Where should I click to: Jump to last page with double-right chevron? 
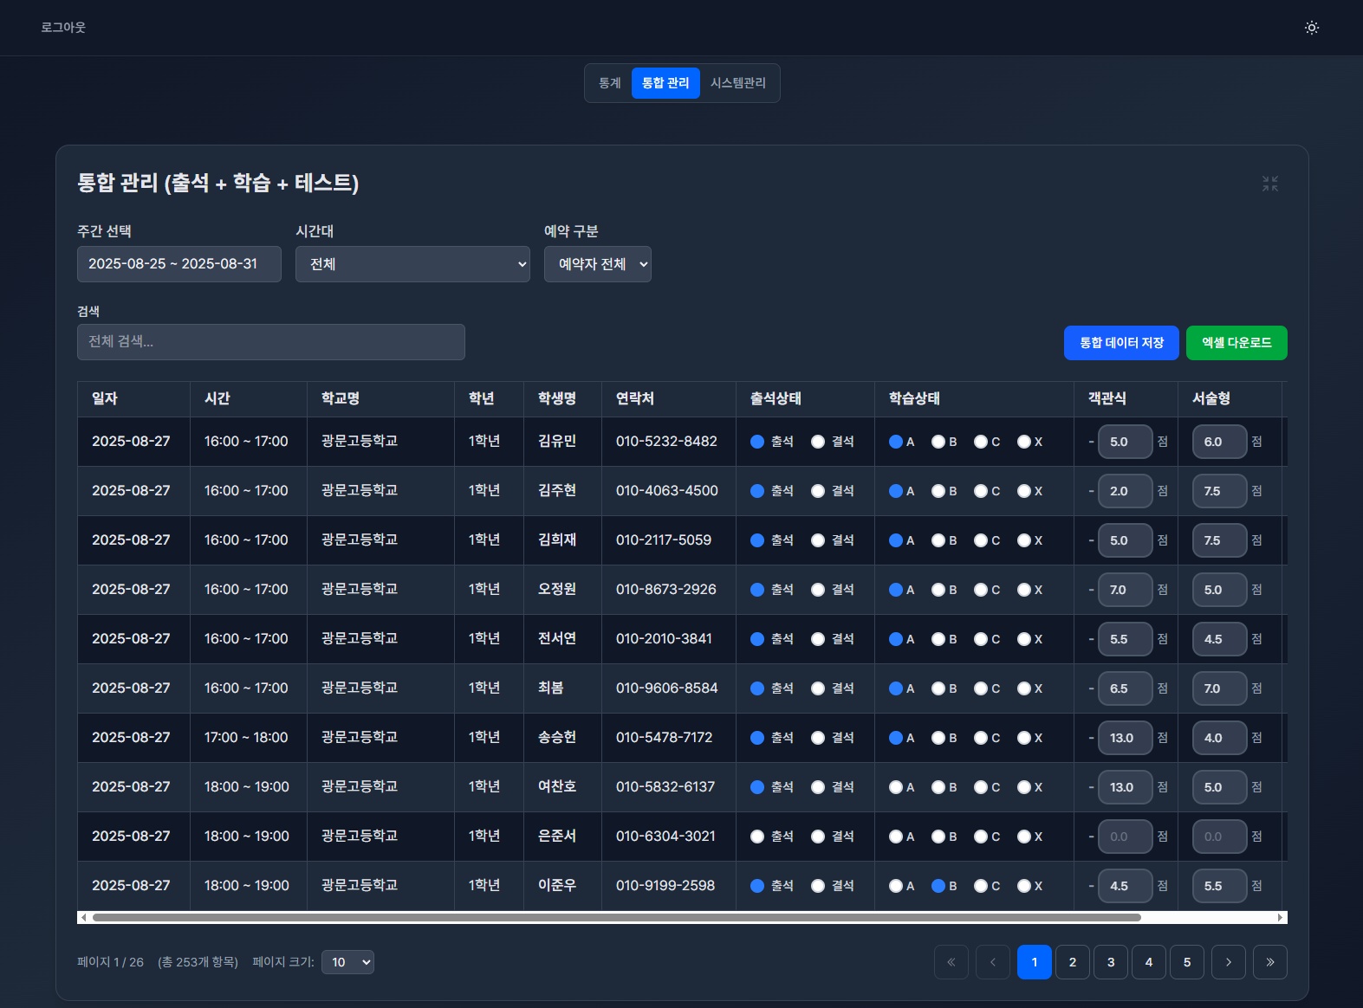(x=1270, y=962)
